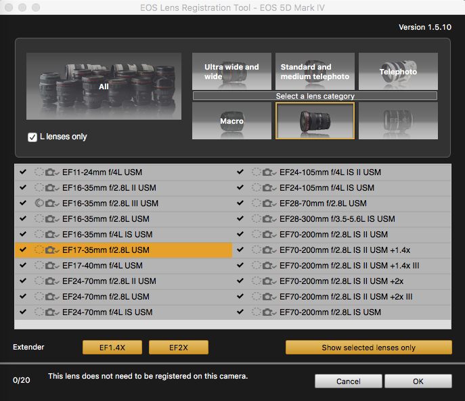Select EF70-200mm f/2.8L IS II USM +1.4x III text
This screenshot has height=401, width=465.
(349, 266)
